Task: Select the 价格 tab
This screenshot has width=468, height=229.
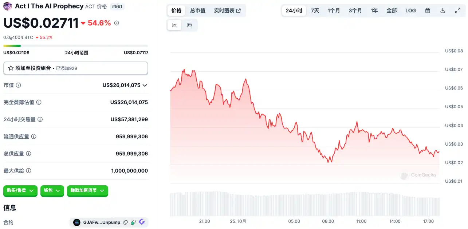Action: click(176, 11)
